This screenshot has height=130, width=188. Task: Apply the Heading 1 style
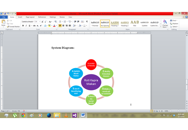coord(115,24)
